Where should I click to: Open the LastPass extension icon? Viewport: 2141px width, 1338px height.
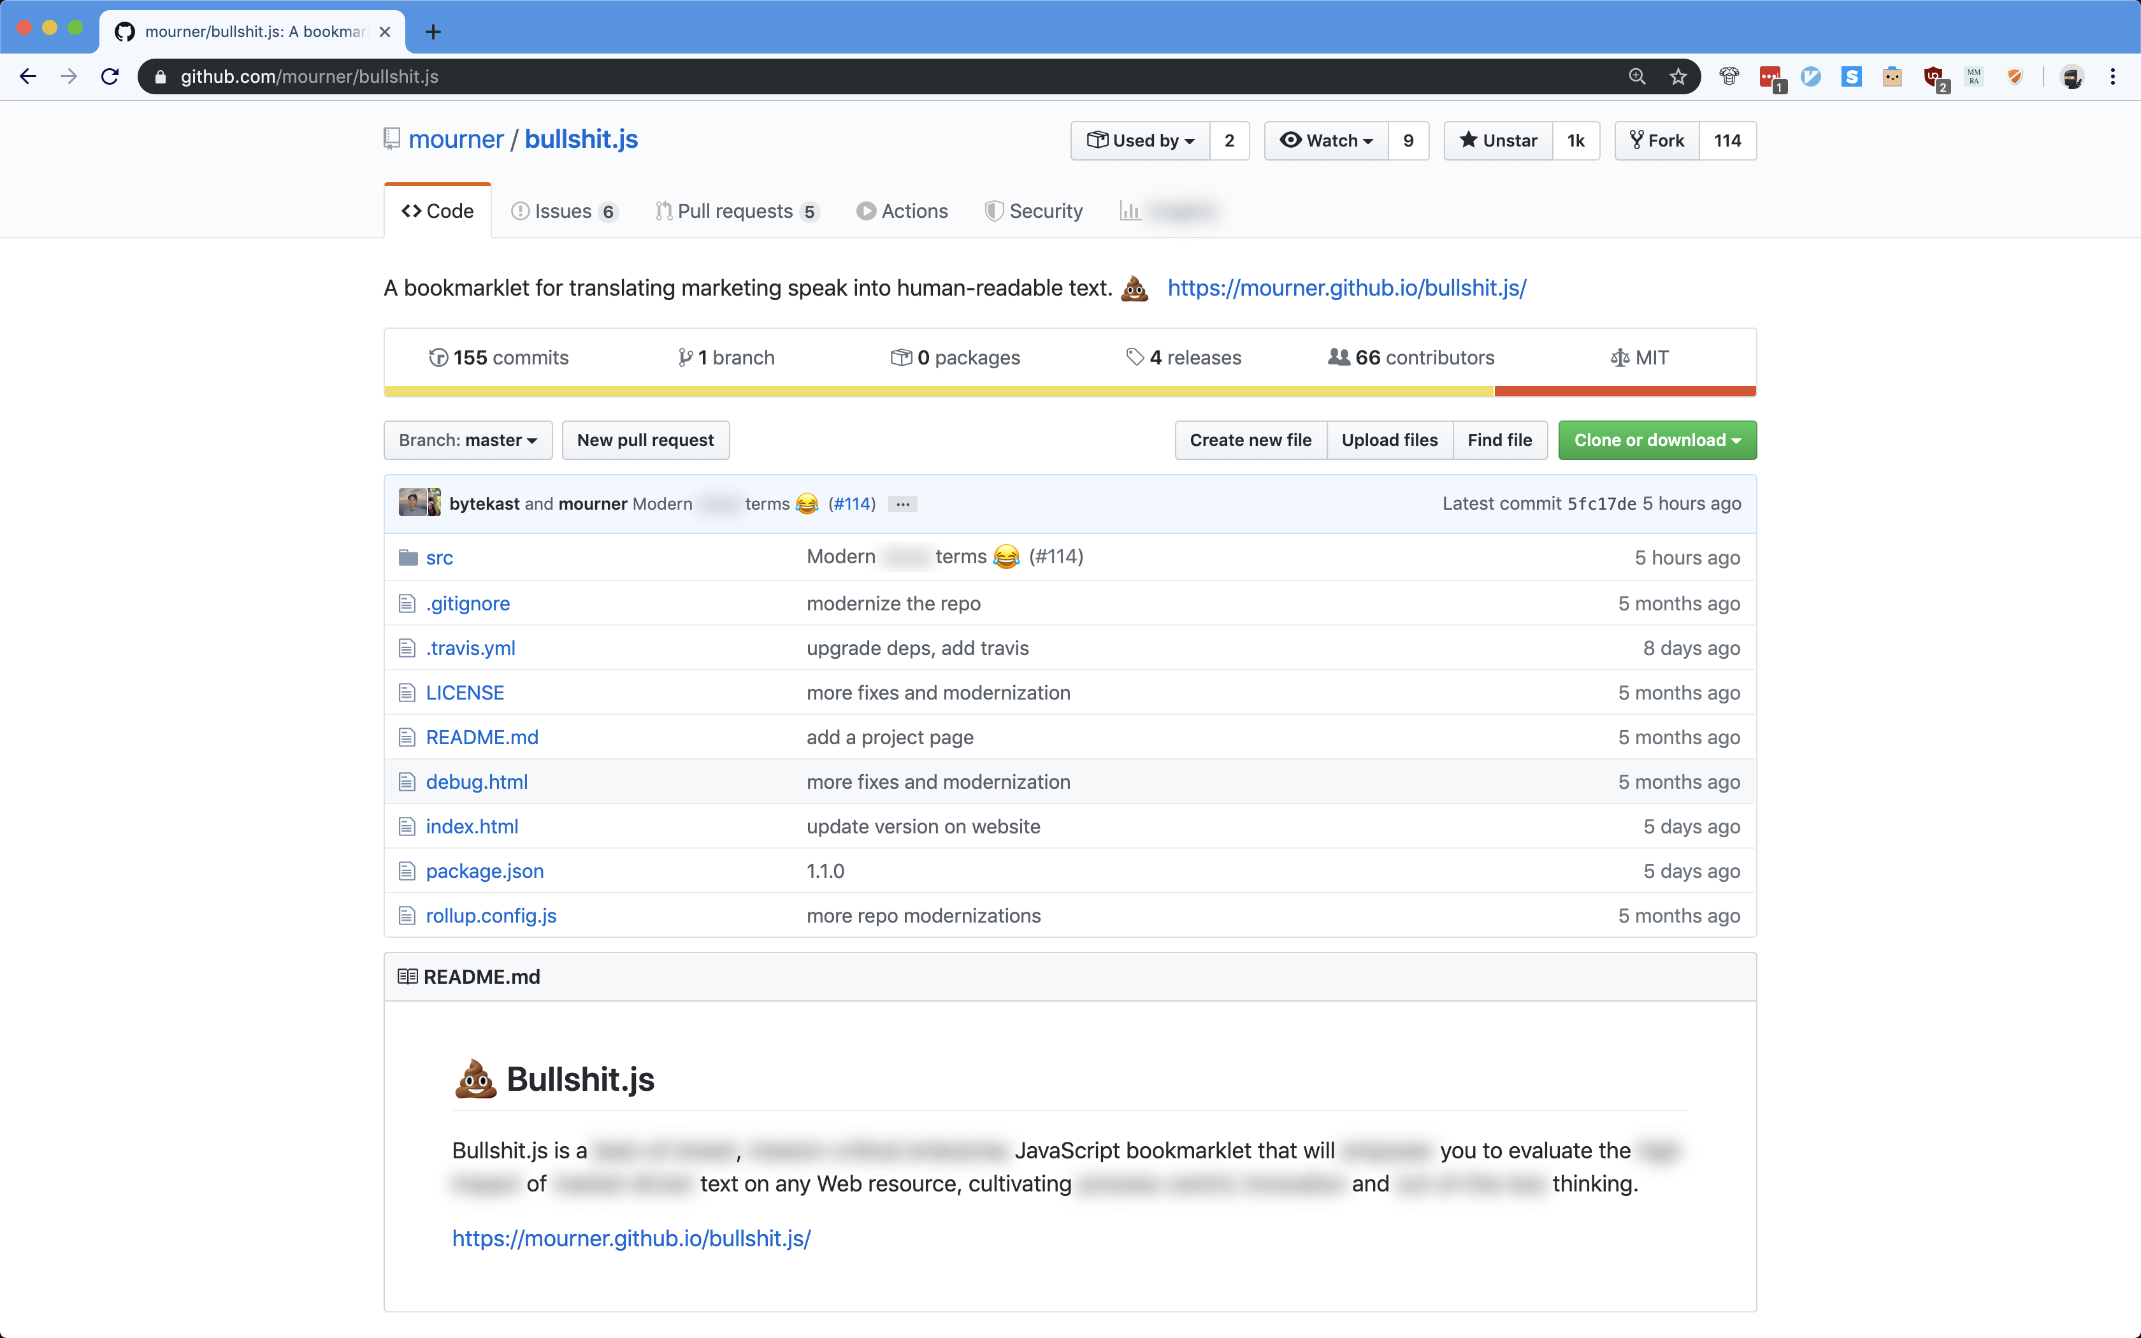[1771, 77]
